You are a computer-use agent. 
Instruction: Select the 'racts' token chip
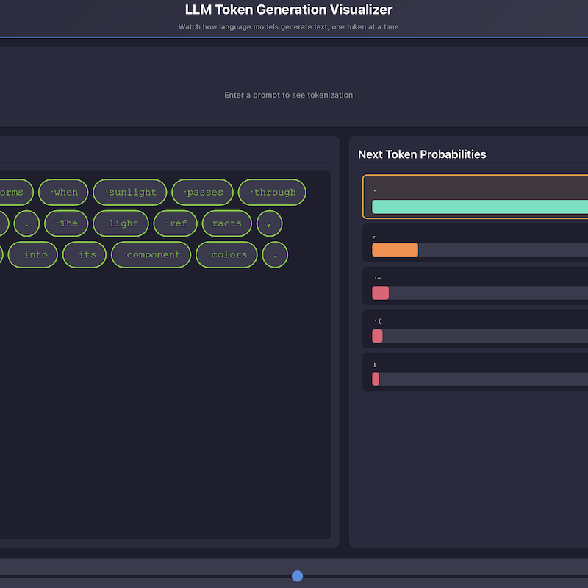point(226,223)
